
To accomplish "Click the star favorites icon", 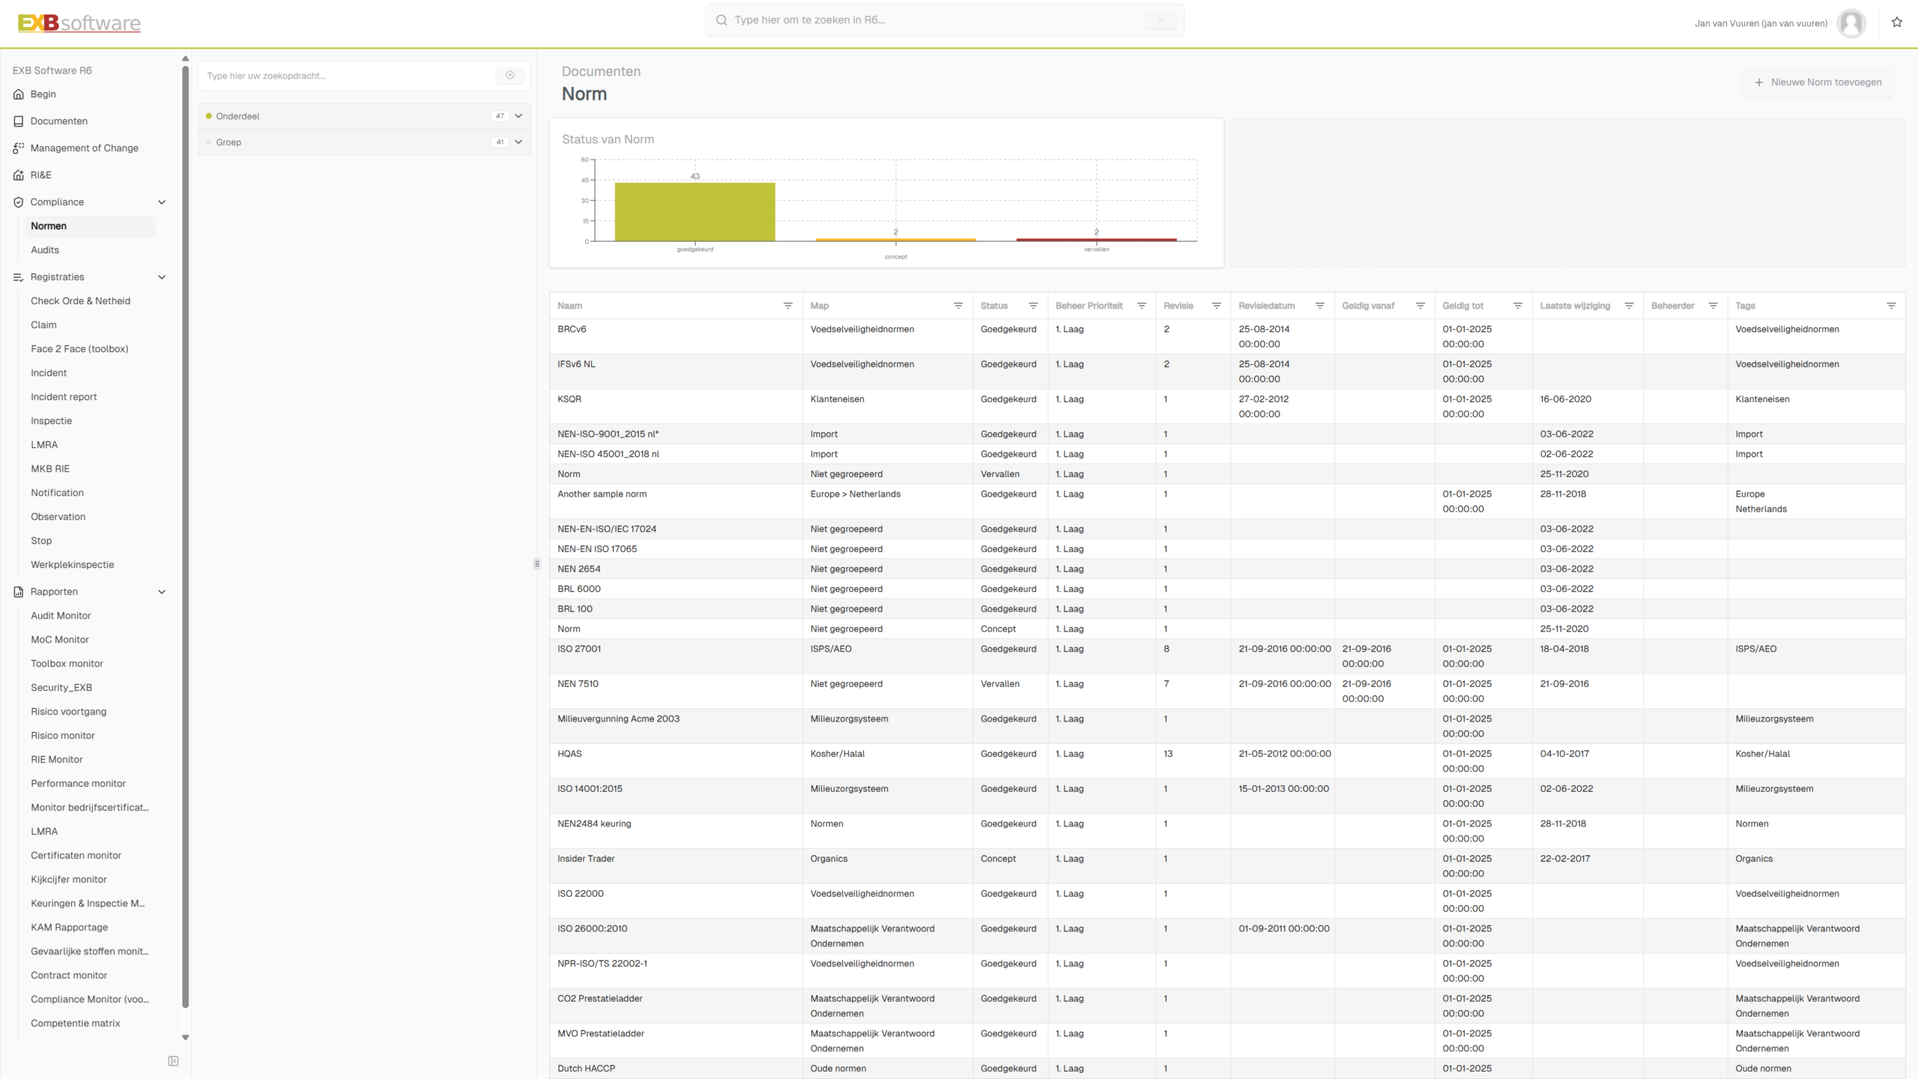I will click(1896, 22).
